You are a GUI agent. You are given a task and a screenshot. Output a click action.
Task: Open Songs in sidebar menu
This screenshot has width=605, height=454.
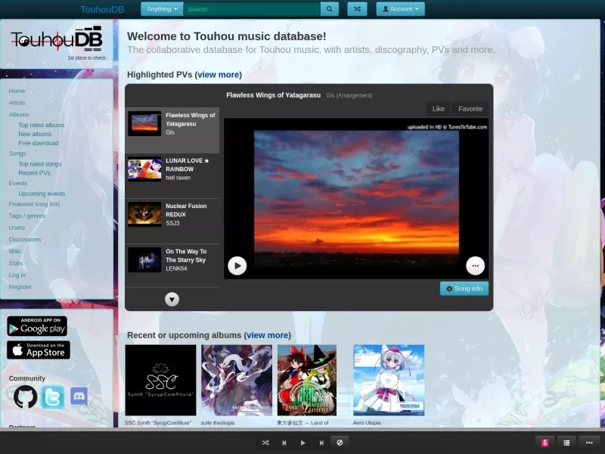tap(17, 154)
